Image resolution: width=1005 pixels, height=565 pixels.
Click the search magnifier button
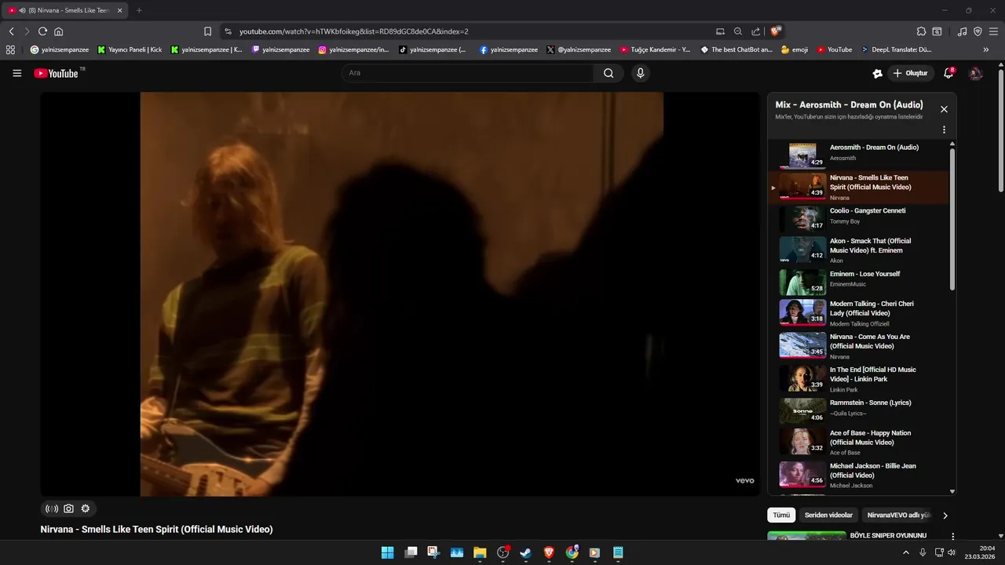608,73
